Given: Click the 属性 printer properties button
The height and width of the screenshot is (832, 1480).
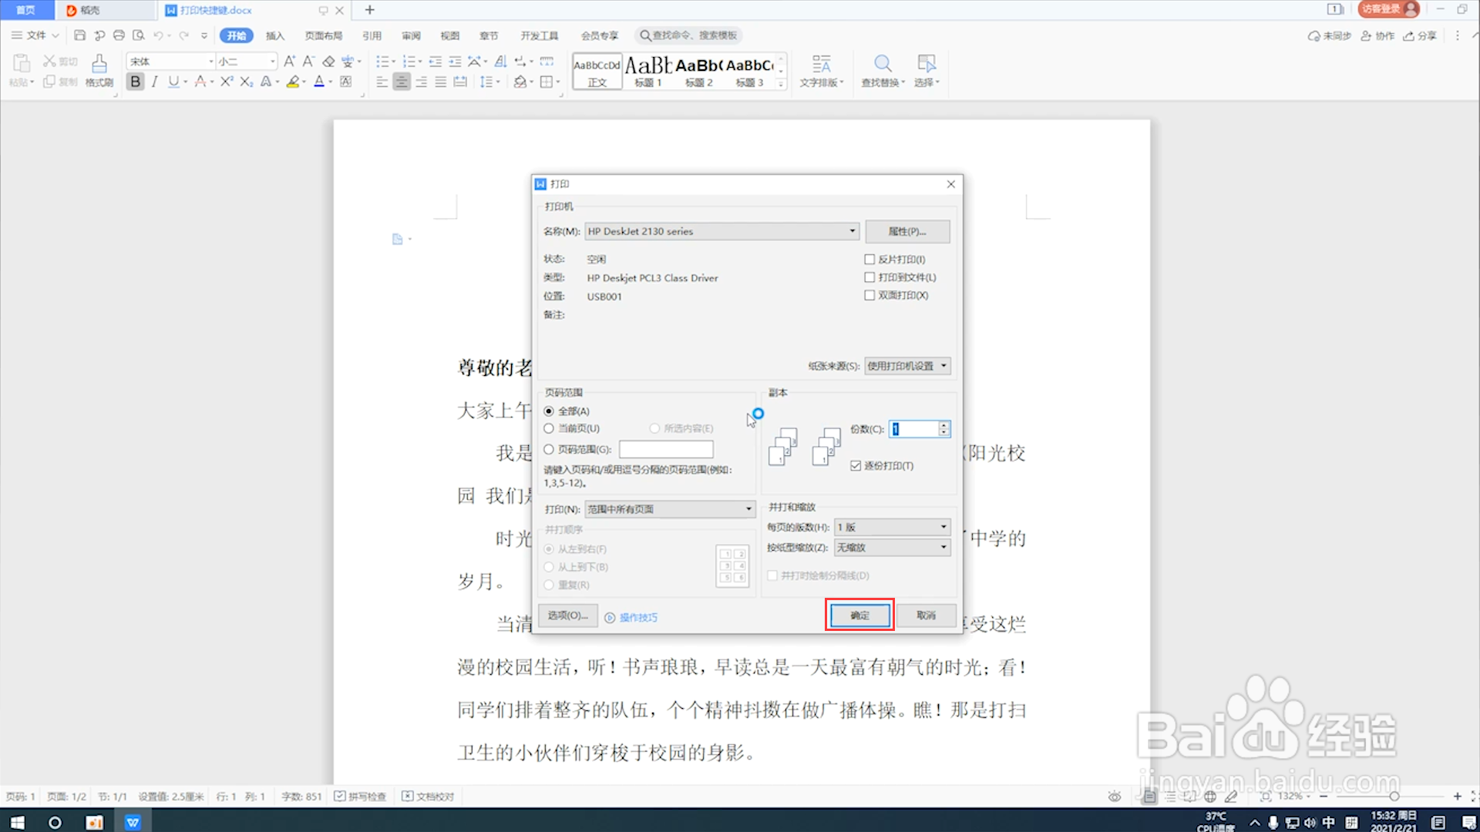Looking at the screenshot, I should [907, 231].
